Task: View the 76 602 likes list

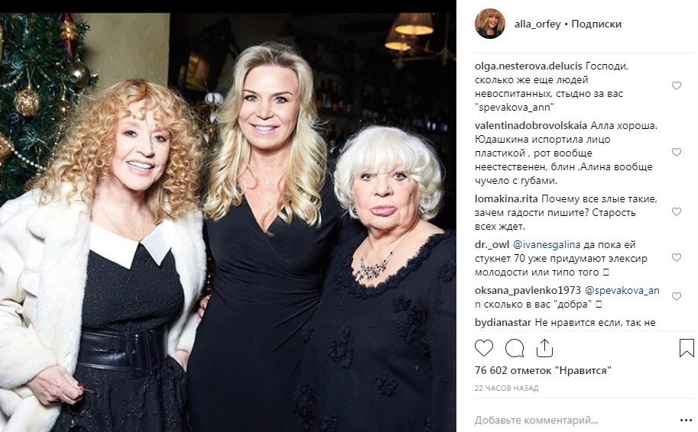Action: tap(543, 370)
